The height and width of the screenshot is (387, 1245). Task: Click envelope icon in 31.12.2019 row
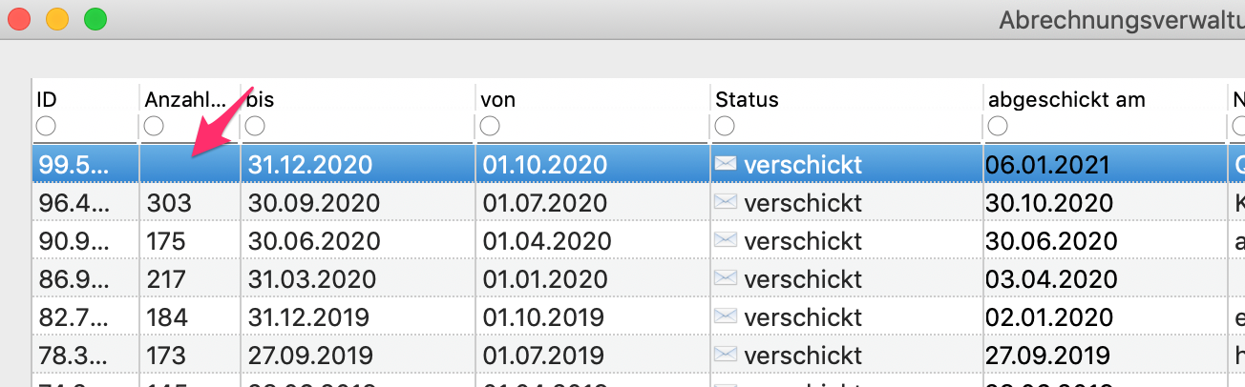point(726,316)
